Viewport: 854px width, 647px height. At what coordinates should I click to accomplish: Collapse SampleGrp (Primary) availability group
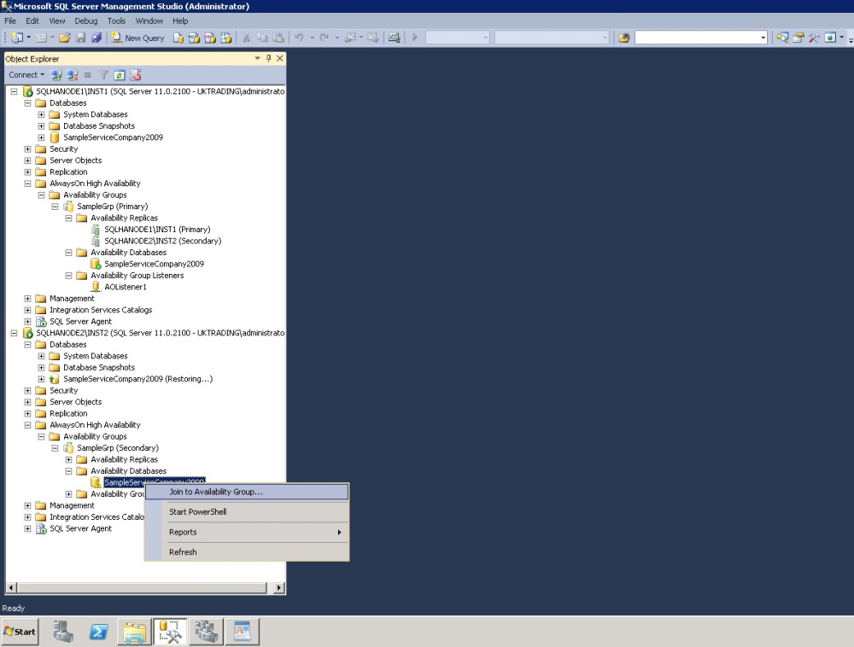click(x=55, y=207)
